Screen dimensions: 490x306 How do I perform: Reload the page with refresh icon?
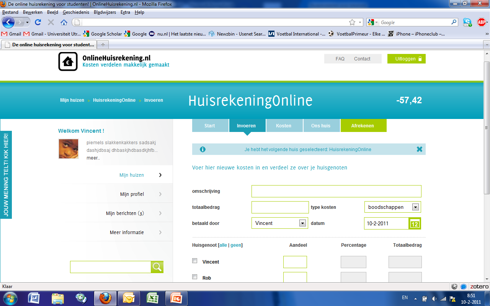click(38, 23)
